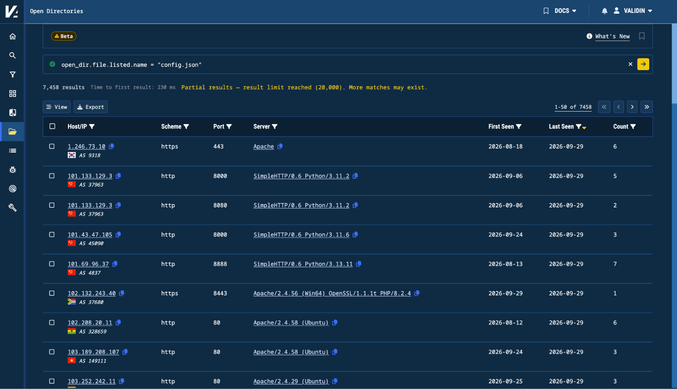Open the grid dashboard sidebar icon
The height and width of the screenshot is (389, 677).
13,94
